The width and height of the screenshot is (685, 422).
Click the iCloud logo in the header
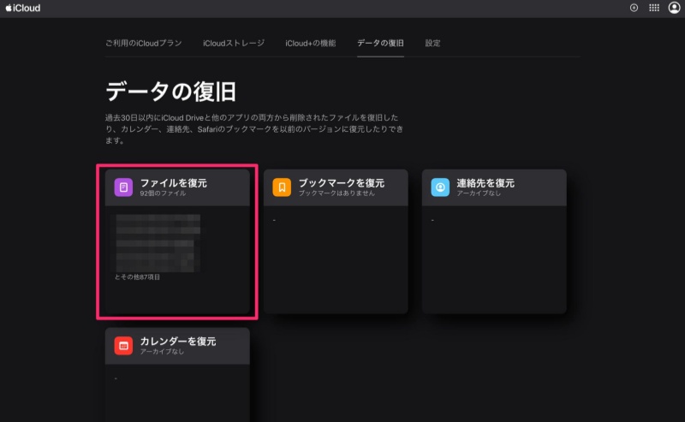(x=23, y=8)
